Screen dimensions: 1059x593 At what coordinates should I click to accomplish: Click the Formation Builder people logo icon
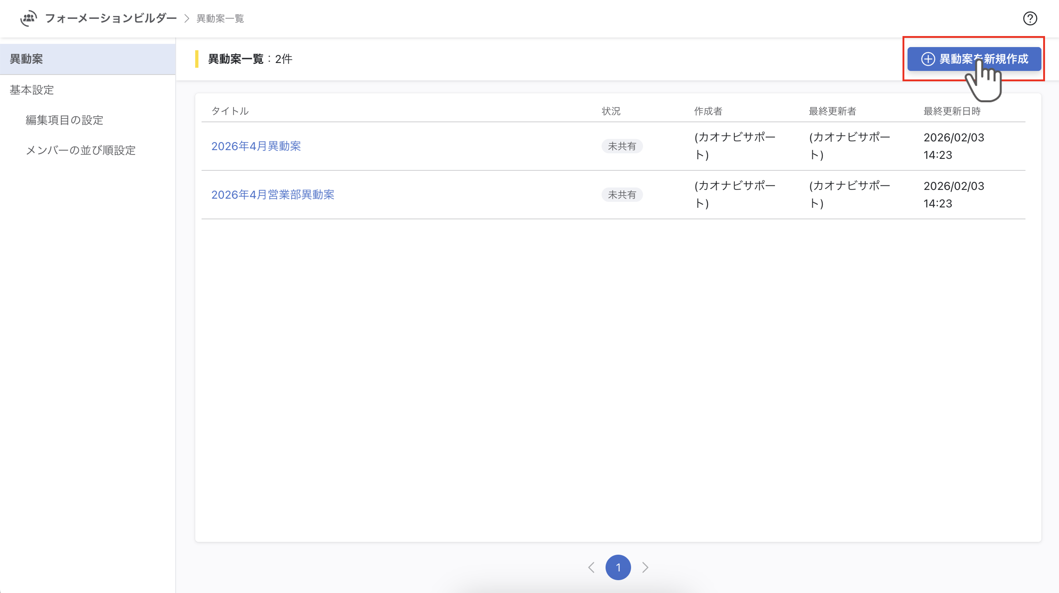point(28,18)
